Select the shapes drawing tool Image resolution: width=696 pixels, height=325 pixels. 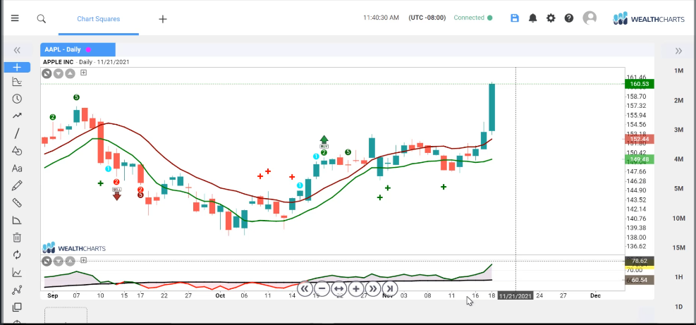(17, 150)
